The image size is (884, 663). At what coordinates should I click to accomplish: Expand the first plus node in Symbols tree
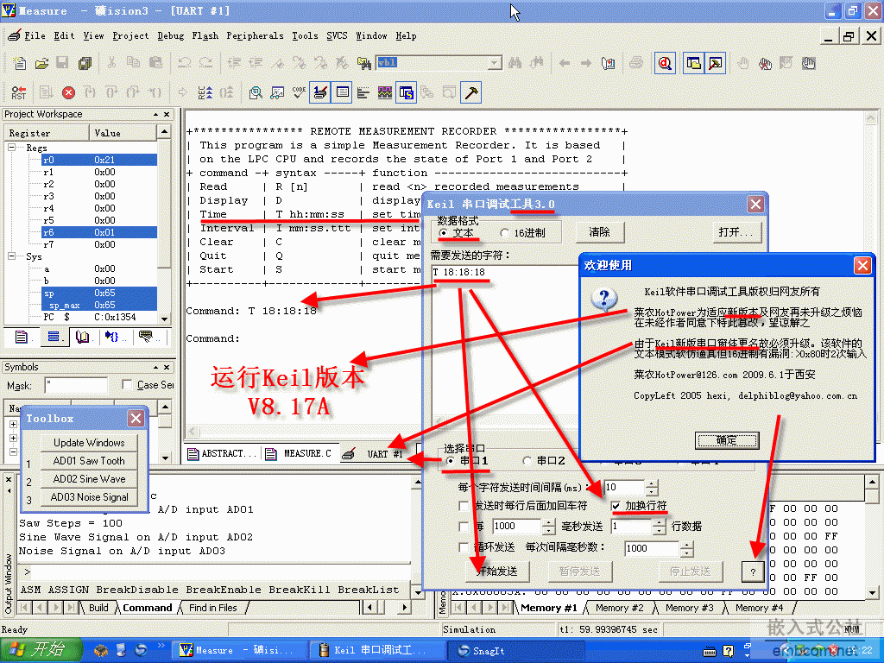click(13, 424)
